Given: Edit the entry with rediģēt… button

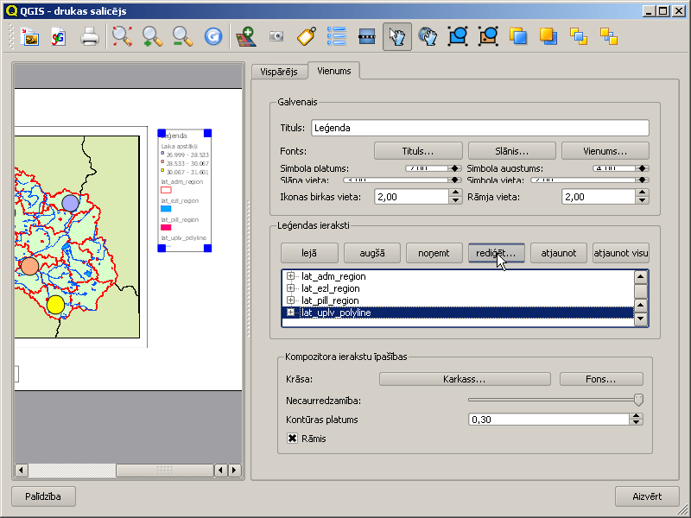Looking at the screenshot, I should click(496, 253).
